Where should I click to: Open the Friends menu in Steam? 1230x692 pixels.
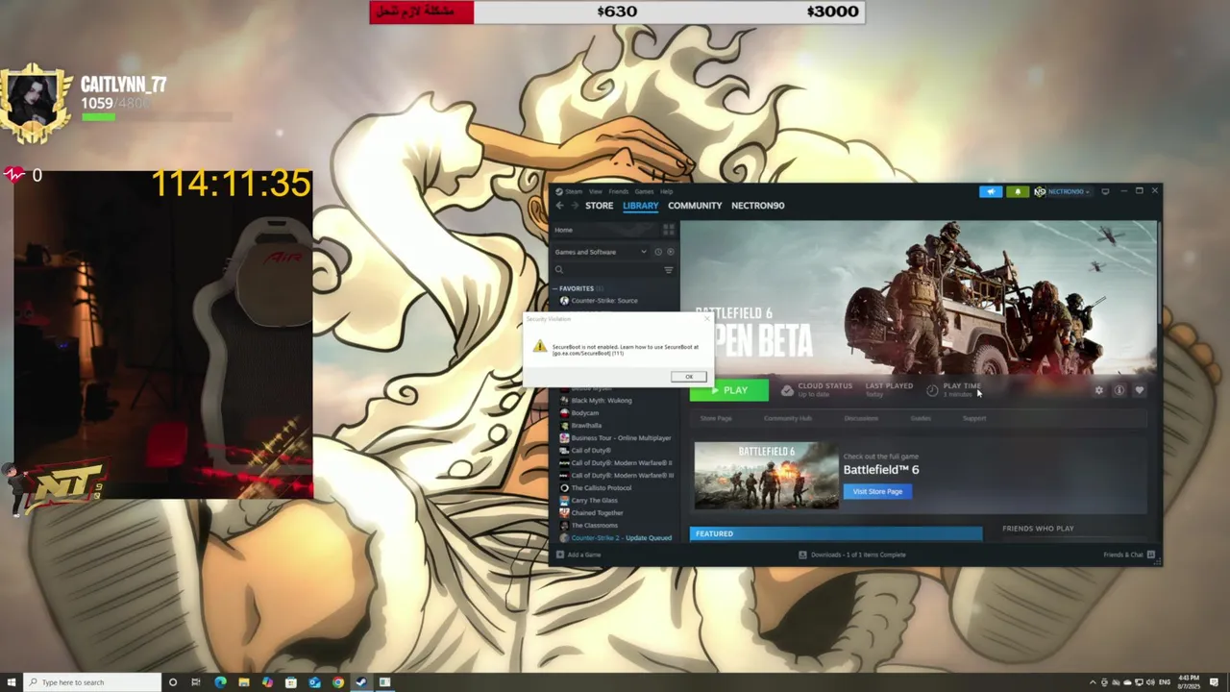(619, 191)
